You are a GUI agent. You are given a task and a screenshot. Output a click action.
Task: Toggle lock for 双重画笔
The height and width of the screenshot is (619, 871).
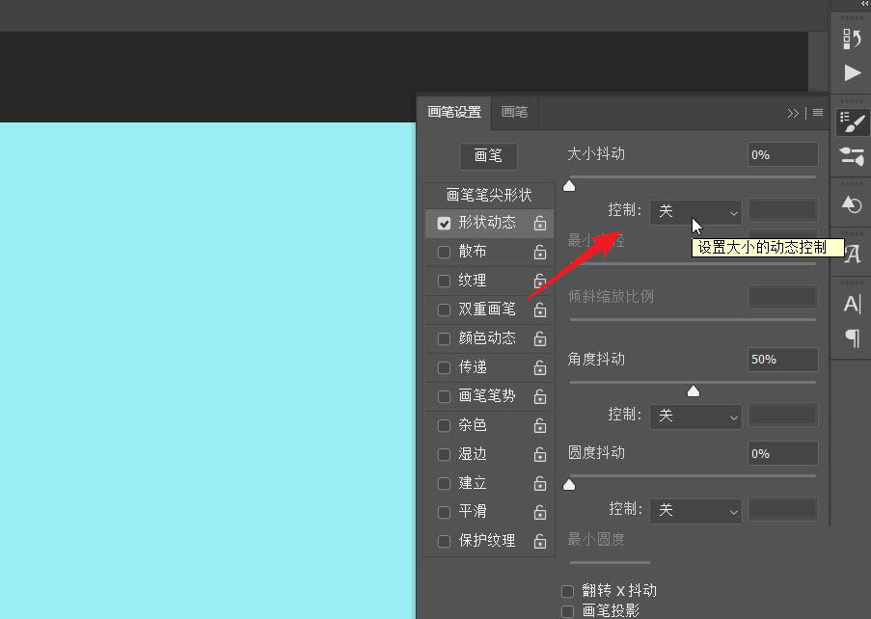540,309
